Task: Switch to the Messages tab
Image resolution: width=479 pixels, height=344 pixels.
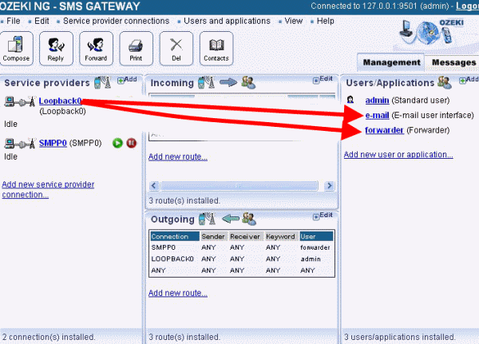Action: [x=453, y=62]
